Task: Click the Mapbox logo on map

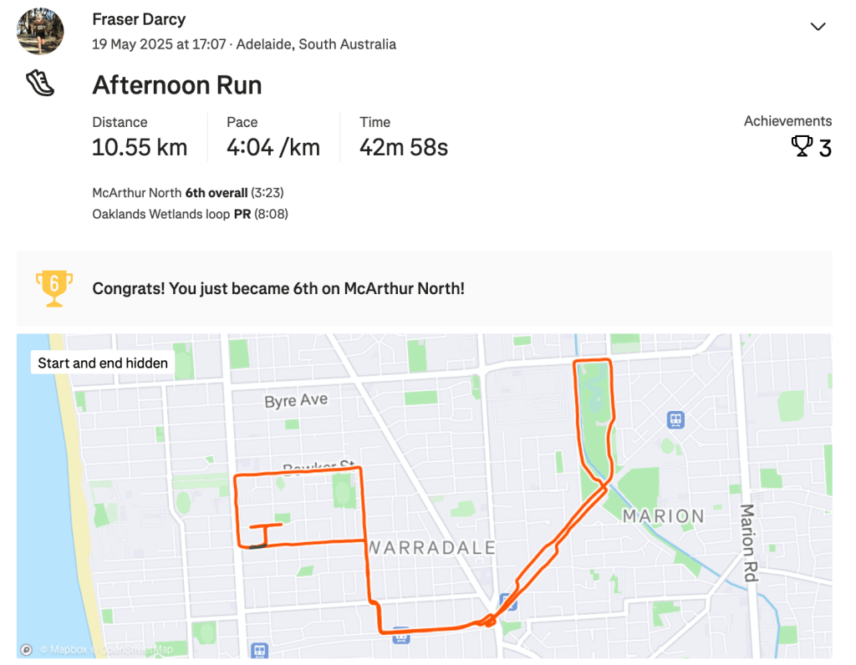Action: click(x=28, y=649)
